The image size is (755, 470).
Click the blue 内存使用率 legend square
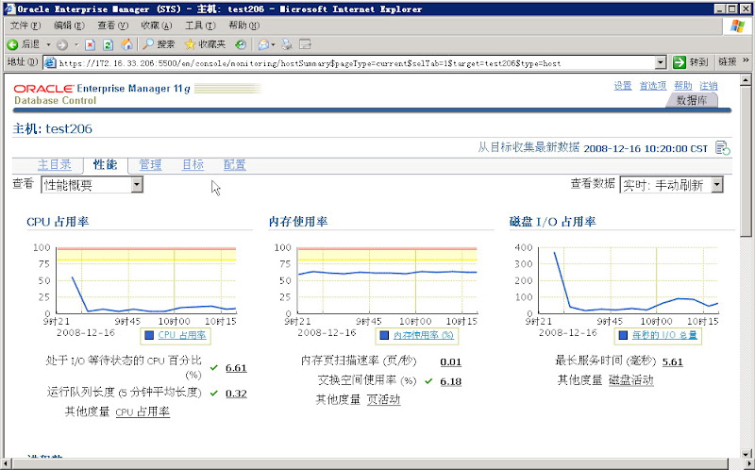(x=384, y=335)
